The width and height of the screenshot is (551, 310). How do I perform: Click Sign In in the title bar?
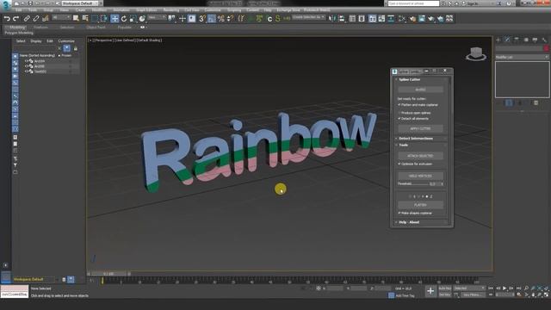pyautogui.click(x=473, y=3)
